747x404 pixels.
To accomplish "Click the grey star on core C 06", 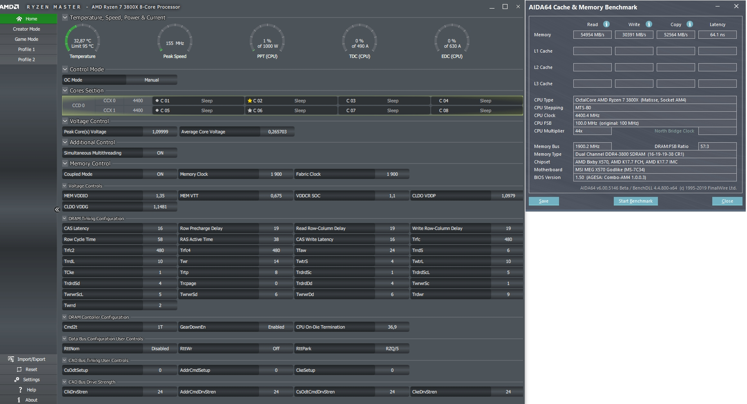I will click(250, 110).
